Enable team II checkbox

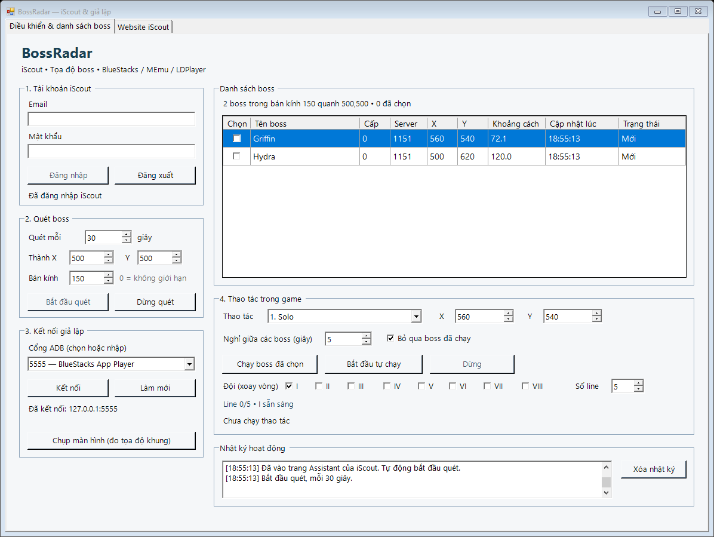coord(319,386)
